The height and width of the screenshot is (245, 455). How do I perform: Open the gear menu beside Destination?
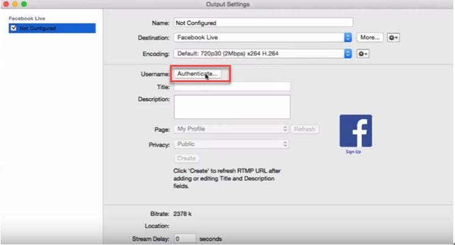coord(393,37)
